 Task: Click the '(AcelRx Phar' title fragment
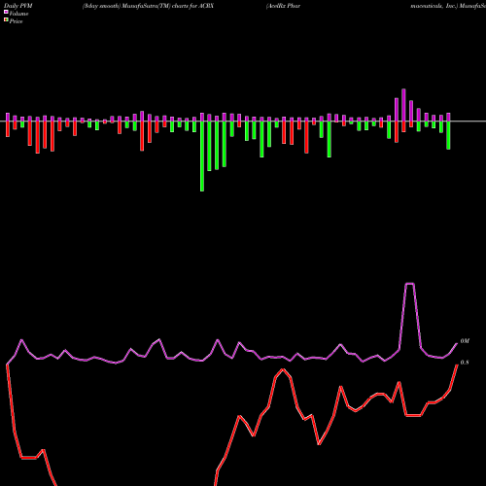point(283,6)
